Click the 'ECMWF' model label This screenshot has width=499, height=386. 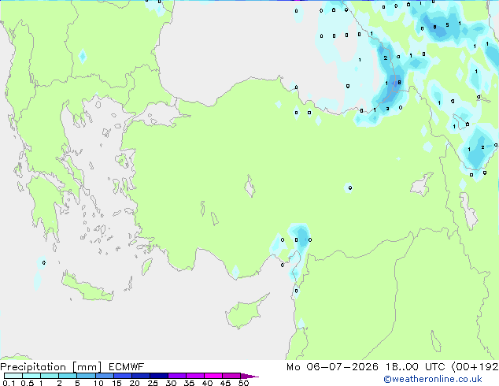pos(127,367)
